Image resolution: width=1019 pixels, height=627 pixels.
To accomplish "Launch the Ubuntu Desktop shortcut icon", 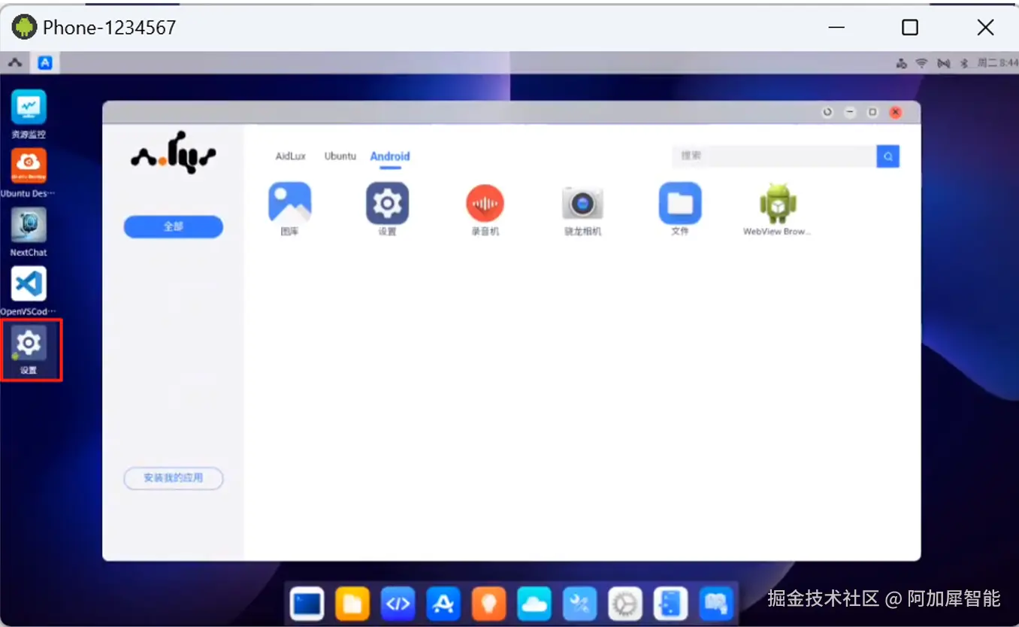I will tap(29, 166).
